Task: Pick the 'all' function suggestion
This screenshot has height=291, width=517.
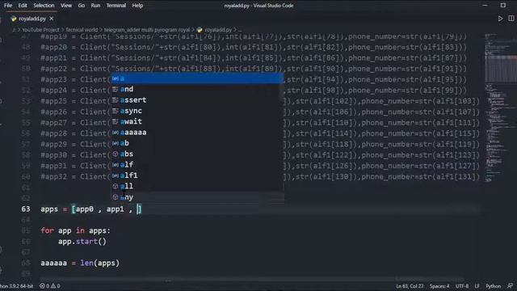Action: 197,186
